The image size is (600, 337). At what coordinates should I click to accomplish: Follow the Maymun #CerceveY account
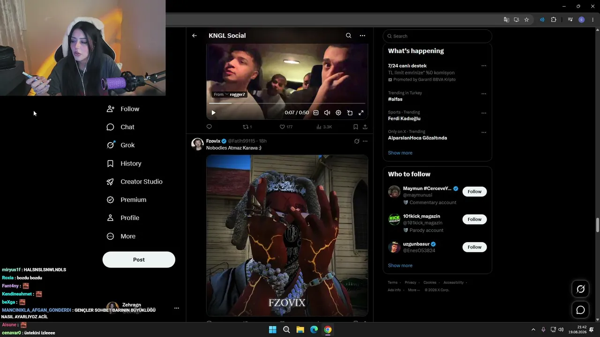[474, 191]
